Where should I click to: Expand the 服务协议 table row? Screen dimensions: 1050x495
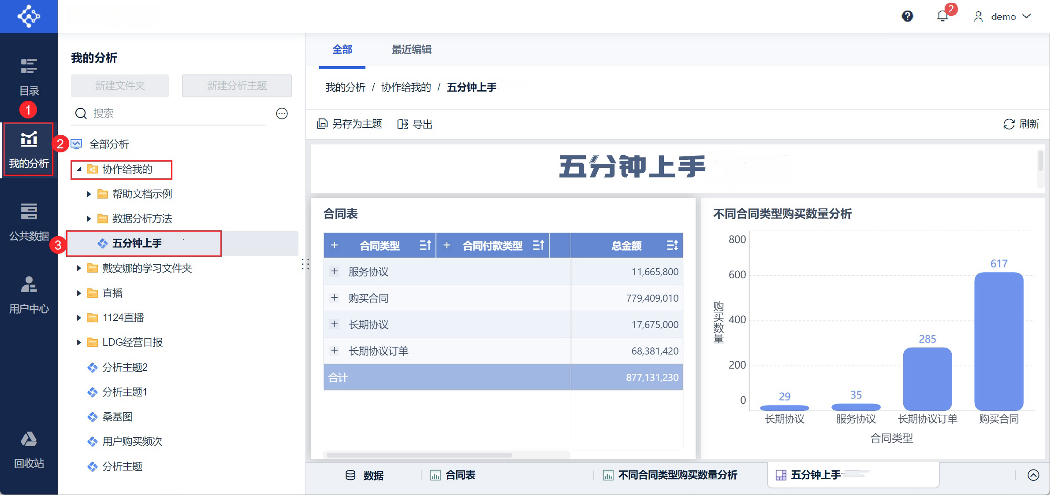(x=334, y=272)
